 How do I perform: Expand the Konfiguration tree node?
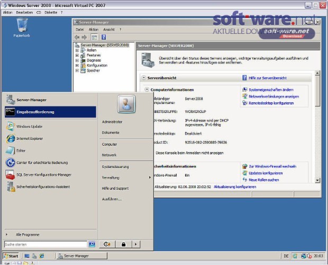pos(77,65)
